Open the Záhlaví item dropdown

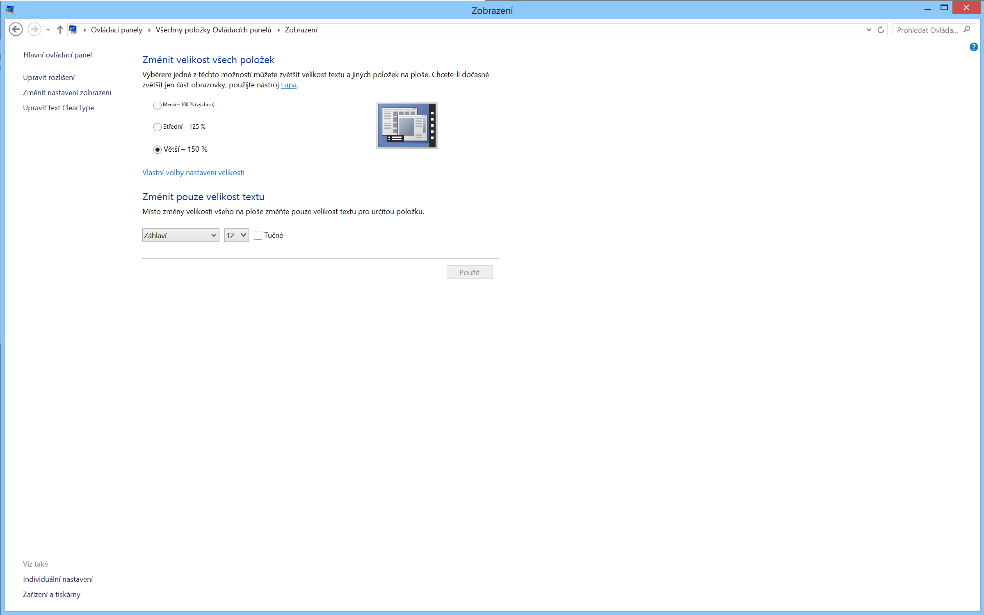point(180,235)
